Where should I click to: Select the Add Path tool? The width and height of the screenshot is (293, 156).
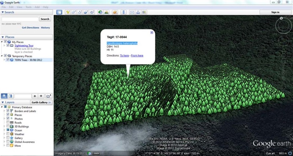pos(80,12)
